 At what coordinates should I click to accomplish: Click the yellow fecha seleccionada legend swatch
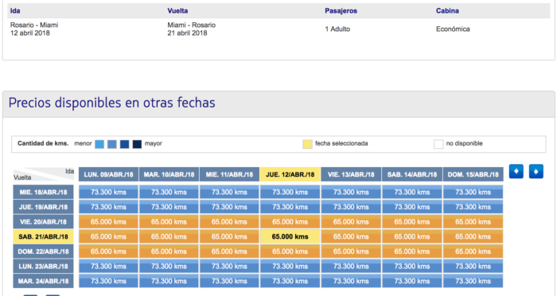coord(307,144)
